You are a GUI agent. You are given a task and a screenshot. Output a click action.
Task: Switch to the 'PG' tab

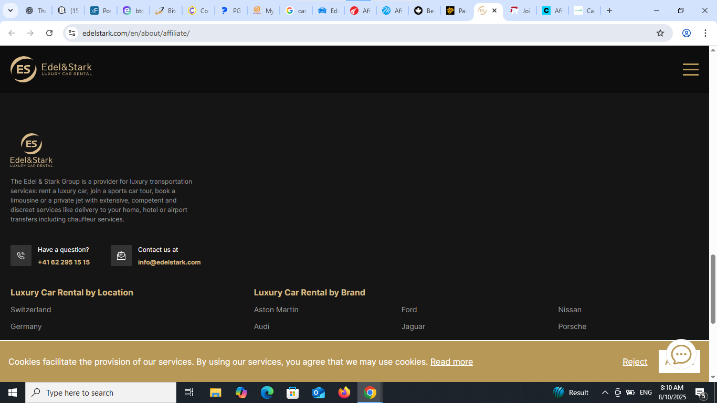[x=231, y=10]
